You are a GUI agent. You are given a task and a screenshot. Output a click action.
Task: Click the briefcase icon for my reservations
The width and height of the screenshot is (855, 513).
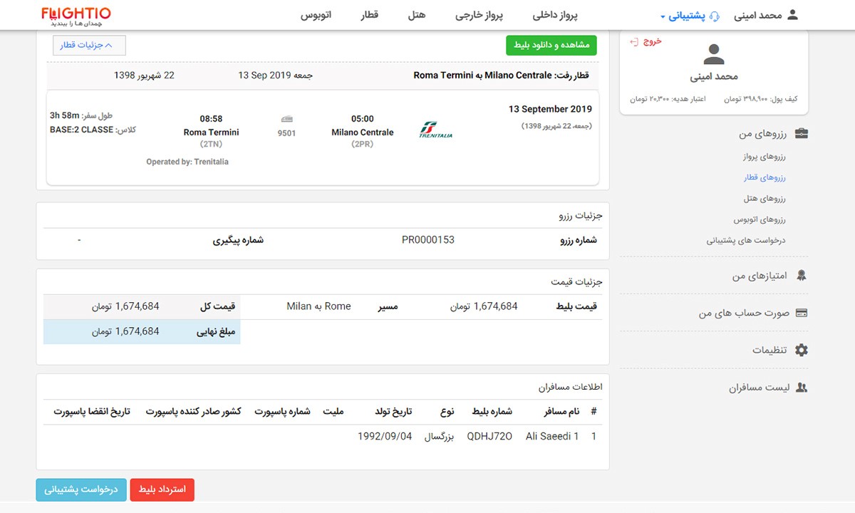click(802, 134)
